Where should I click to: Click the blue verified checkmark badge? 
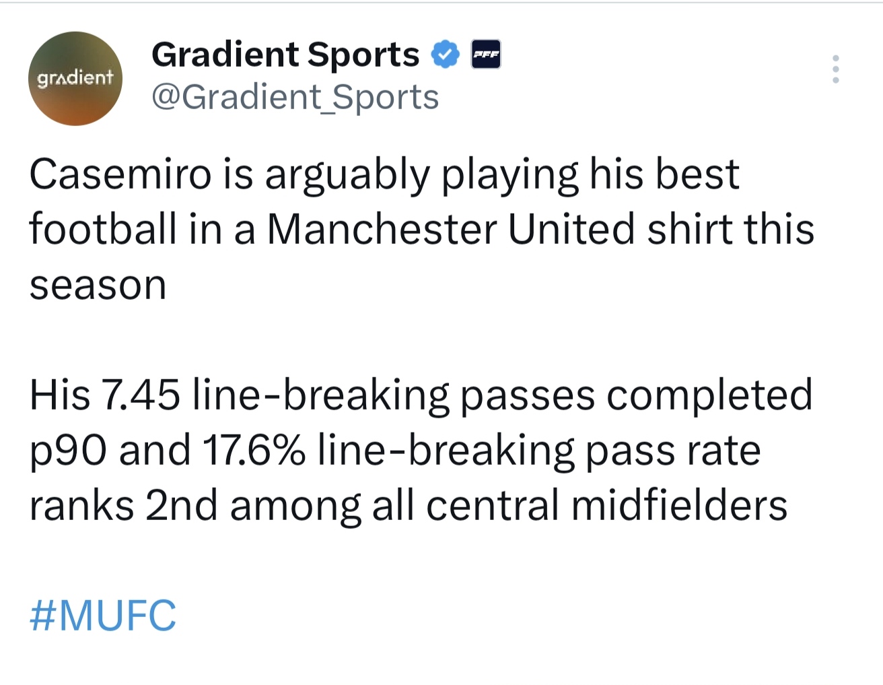[445, 55]
